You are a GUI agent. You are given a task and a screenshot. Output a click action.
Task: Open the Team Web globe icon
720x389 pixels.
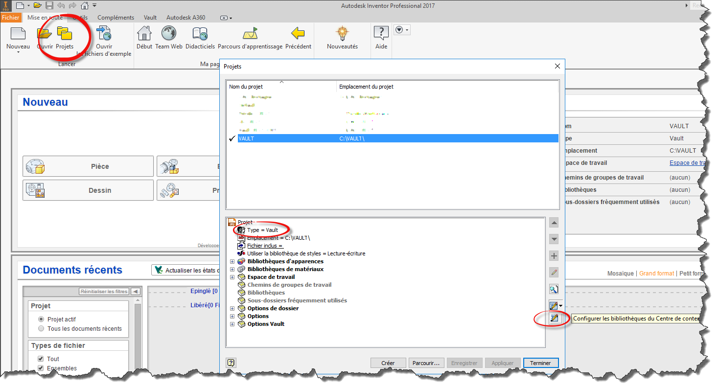169,34
